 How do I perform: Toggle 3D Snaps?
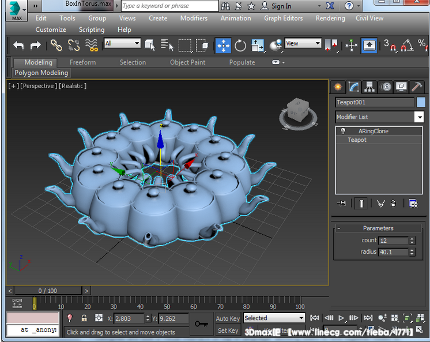(x=390, y=46)
